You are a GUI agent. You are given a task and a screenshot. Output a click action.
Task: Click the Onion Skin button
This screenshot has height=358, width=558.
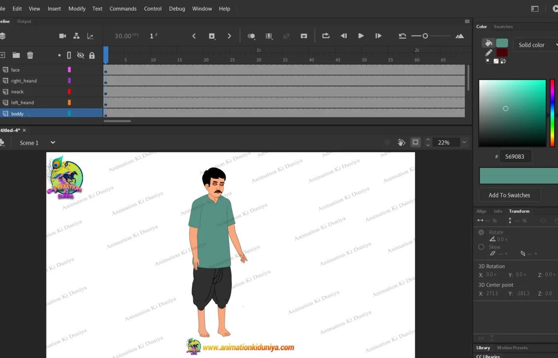(251, 36)
